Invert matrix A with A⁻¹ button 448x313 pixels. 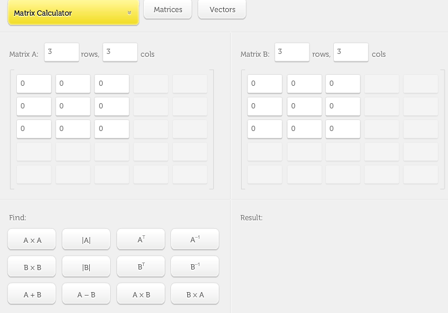(x=195, y=240)
